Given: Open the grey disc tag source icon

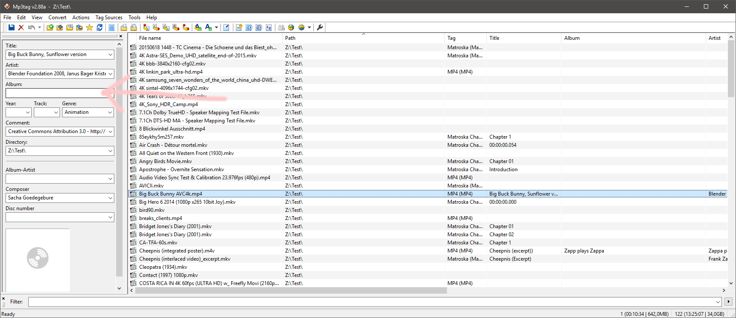Looking at the screenshot, I should click(281, 27).
